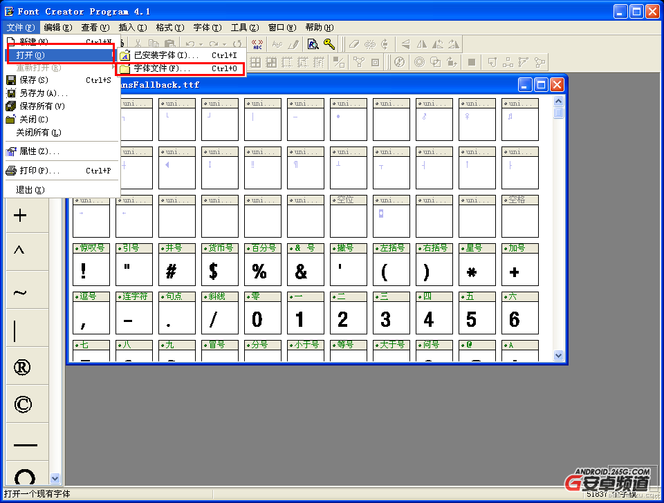The image size is (664, 503).
Task: Select 关闭 (Close) in File menu
Action: (x=61, y=120)
